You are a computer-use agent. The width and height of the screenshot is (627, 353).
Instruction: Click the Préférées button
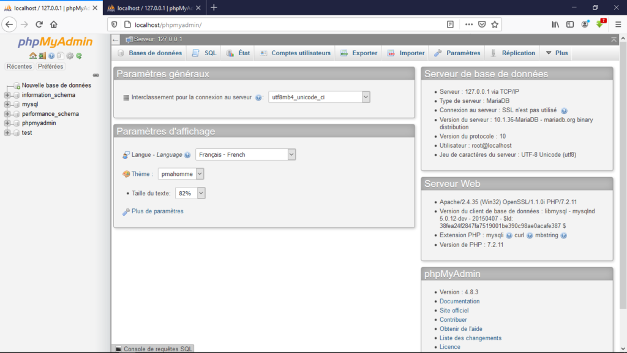[50, 66]
